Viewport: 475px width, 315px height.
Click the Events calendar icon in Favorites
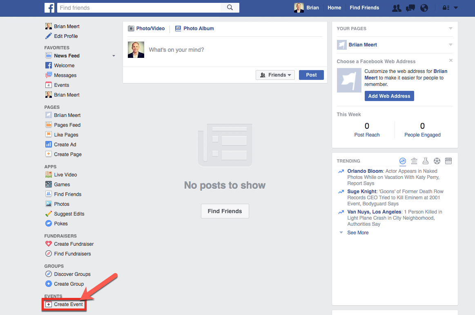49,85
